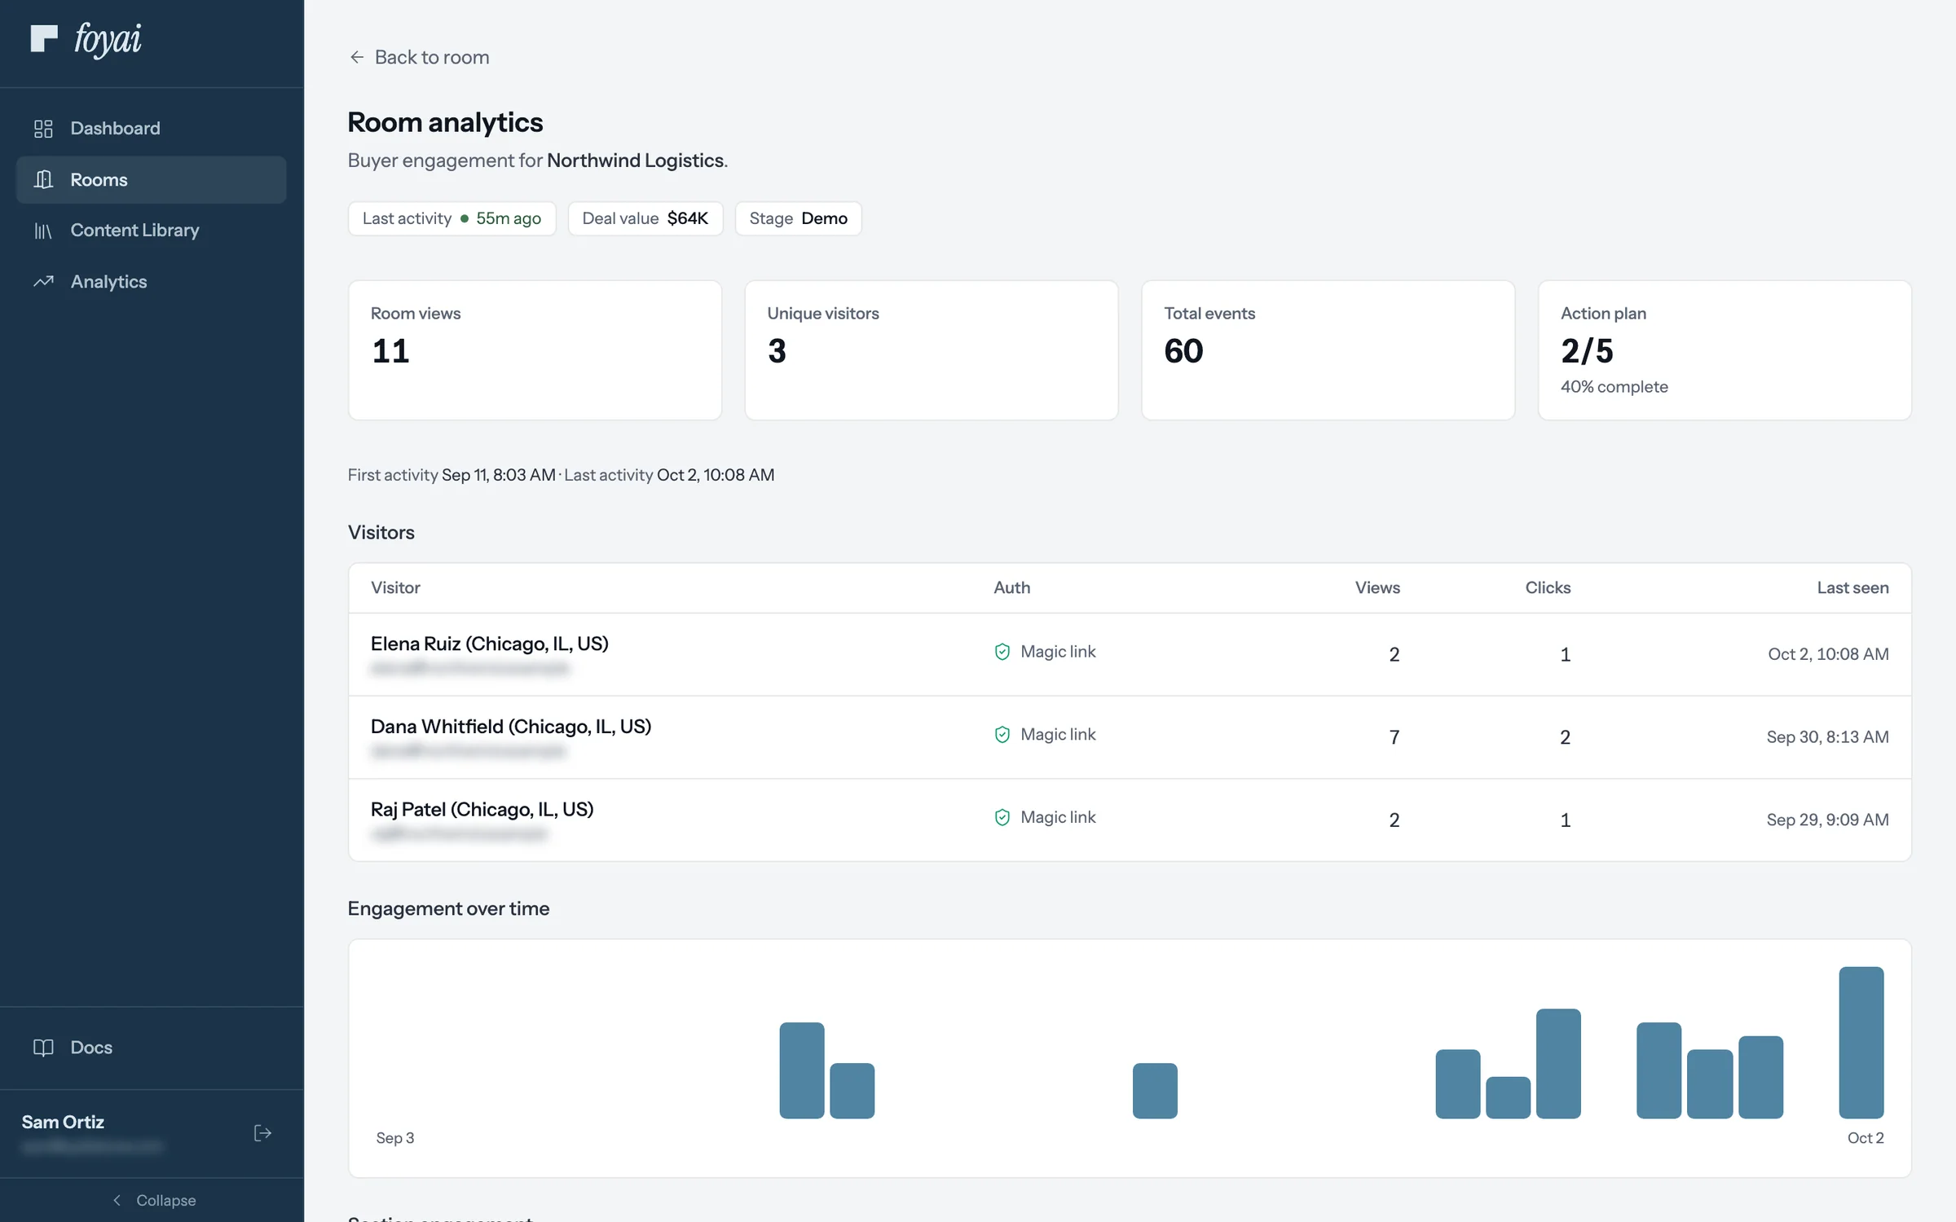Open the Docs book icon
The height and width of the screenshot is (1222, 1956).
pyautogui.click(x=43, y=1048)
